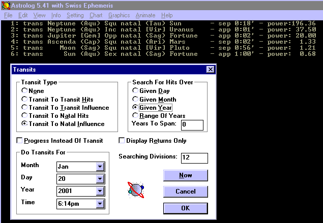This screenshot has width=323, height=223.
Task: Click the planet icon in Transits dialog
Action: pos(136,190)
